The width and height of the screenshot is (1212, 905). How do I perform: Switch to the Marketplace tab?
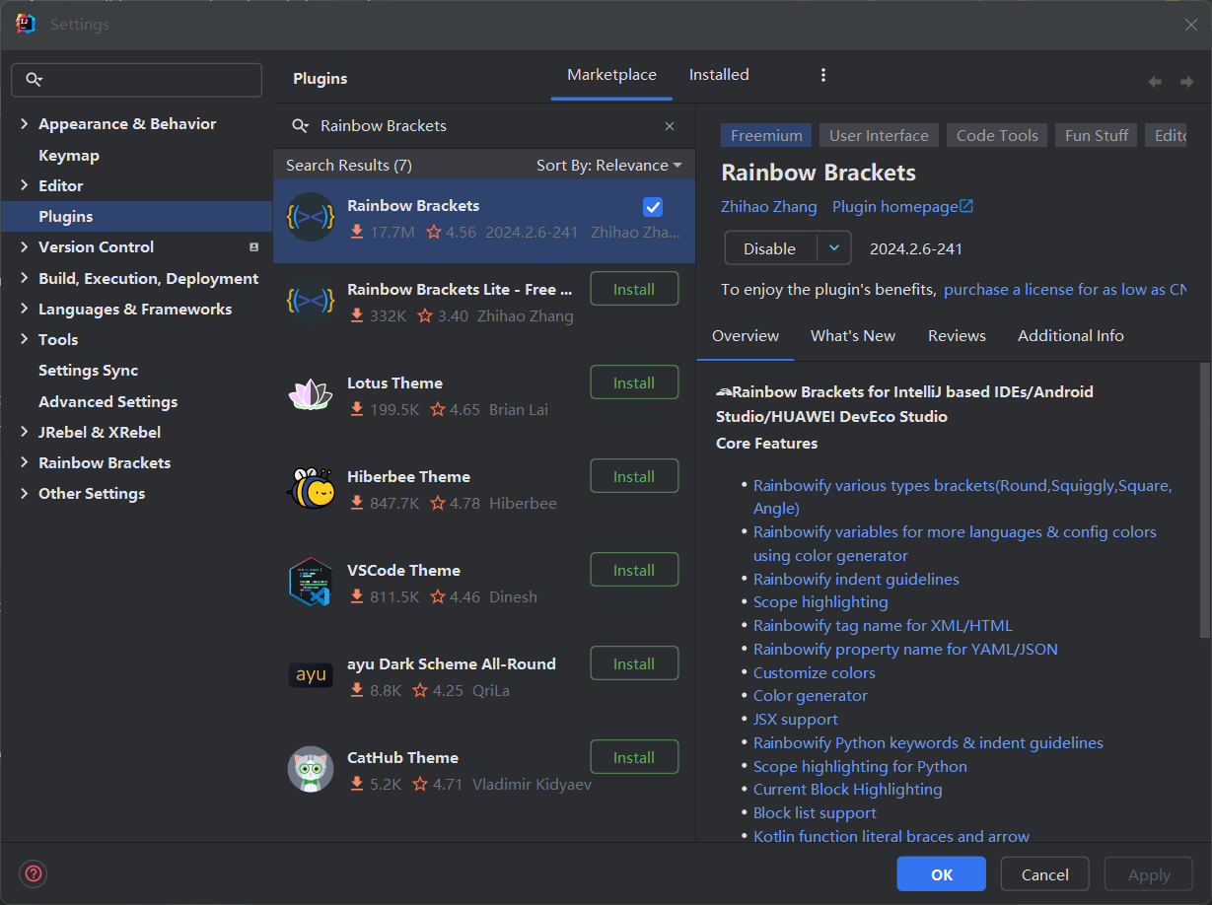[611, 75]
